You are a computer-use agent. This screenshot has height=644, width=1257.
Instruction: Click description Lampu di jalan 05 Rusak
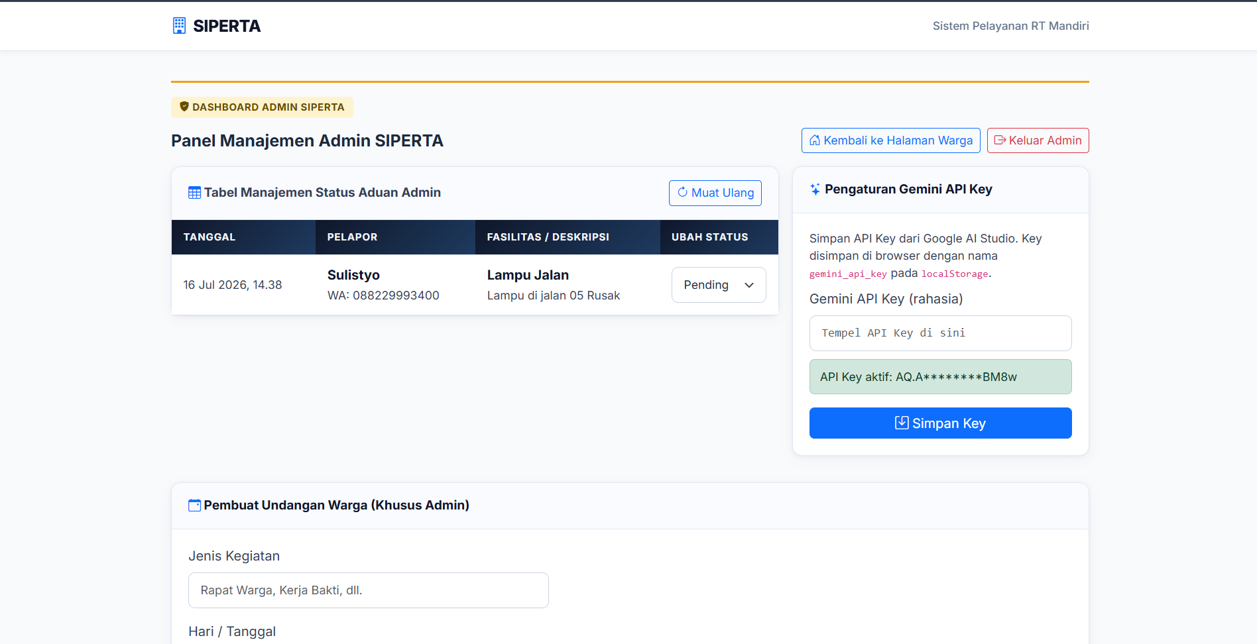(x=554, y=295)
